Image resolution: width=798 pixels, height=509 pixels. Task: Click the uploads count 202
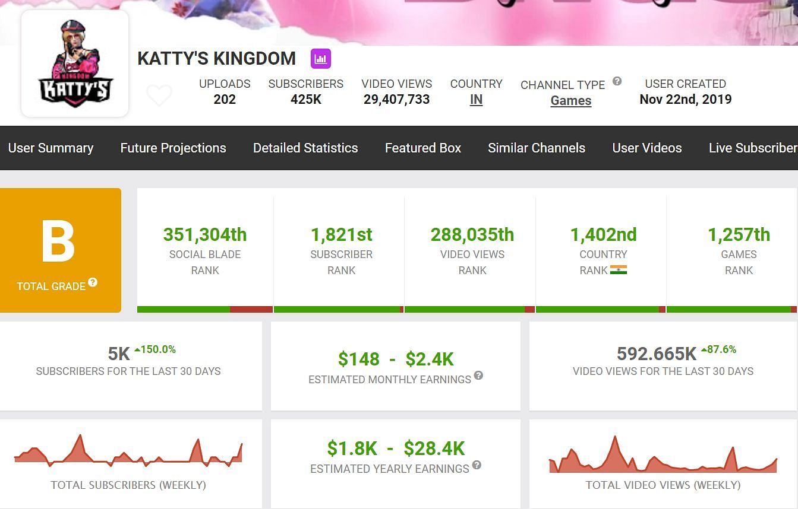click(225, 99)
